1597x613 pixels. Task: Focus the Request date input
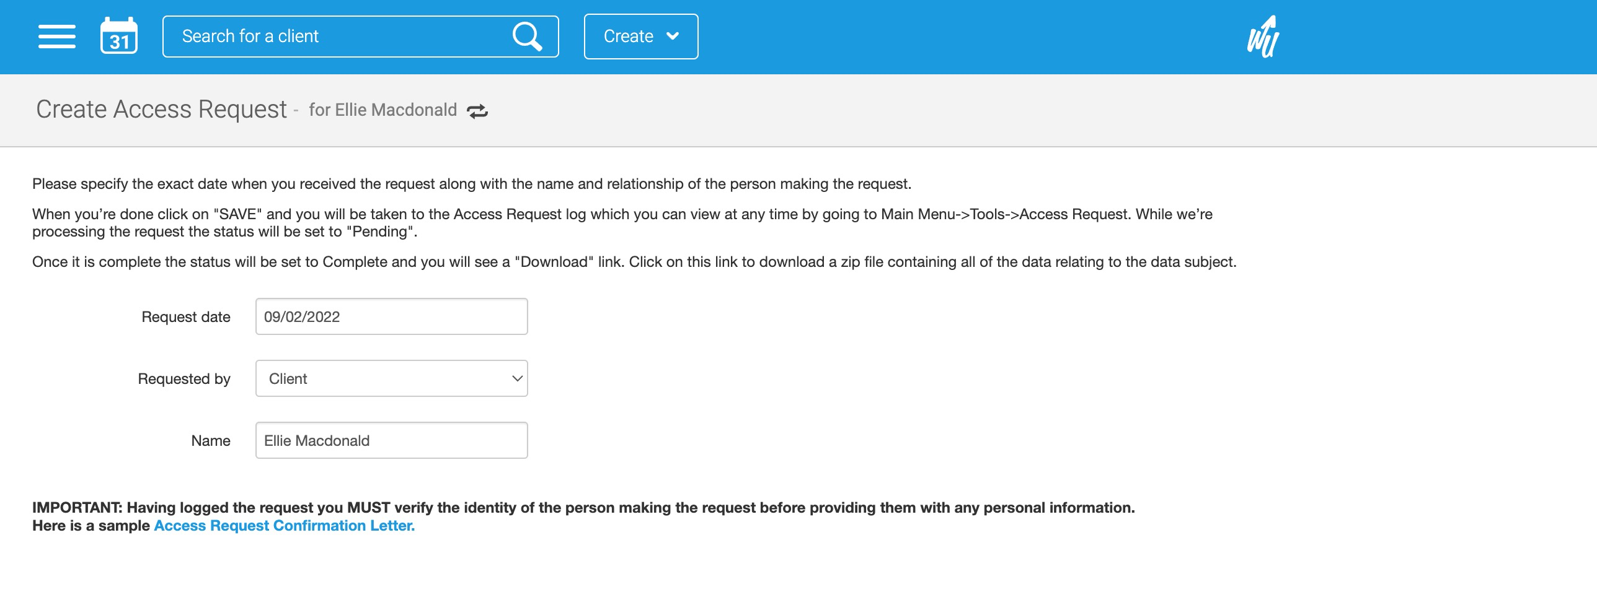(391, 316)
